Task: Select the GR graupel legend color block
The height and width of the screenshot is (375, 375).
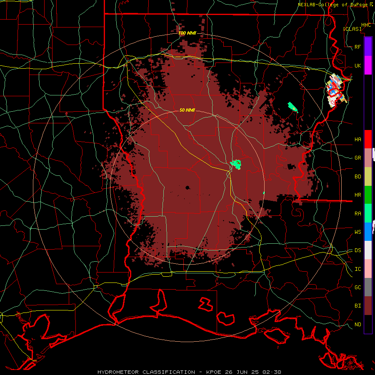Action: tap(368, 158)
